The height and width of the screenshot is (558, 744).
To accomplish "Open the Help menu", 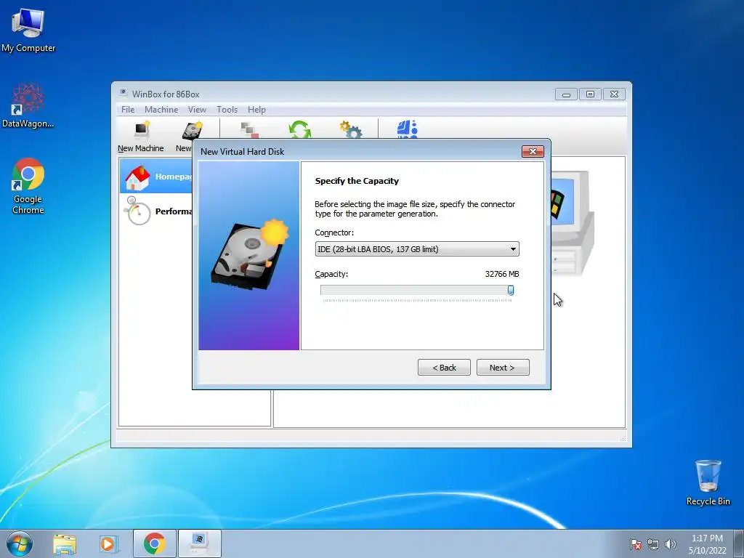I will [256, 110].
